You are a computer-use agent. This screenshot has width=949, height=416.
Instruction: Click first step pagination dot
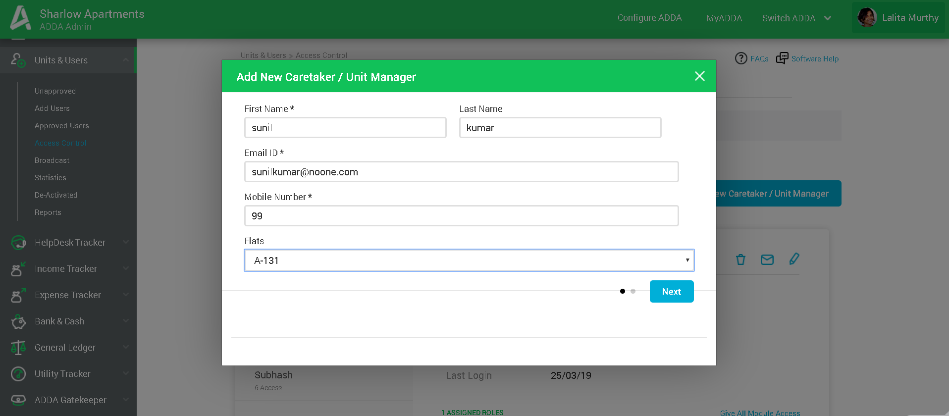(623, 291)
